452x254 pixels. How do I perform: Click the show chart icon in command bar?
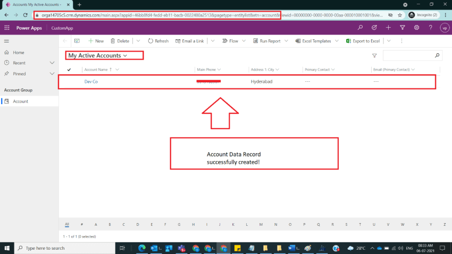77,41
